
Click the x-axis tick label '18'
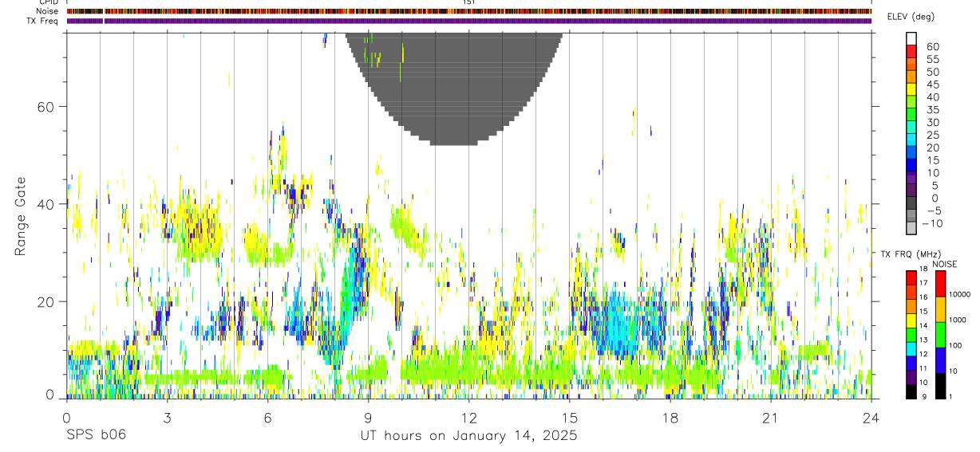670,418
